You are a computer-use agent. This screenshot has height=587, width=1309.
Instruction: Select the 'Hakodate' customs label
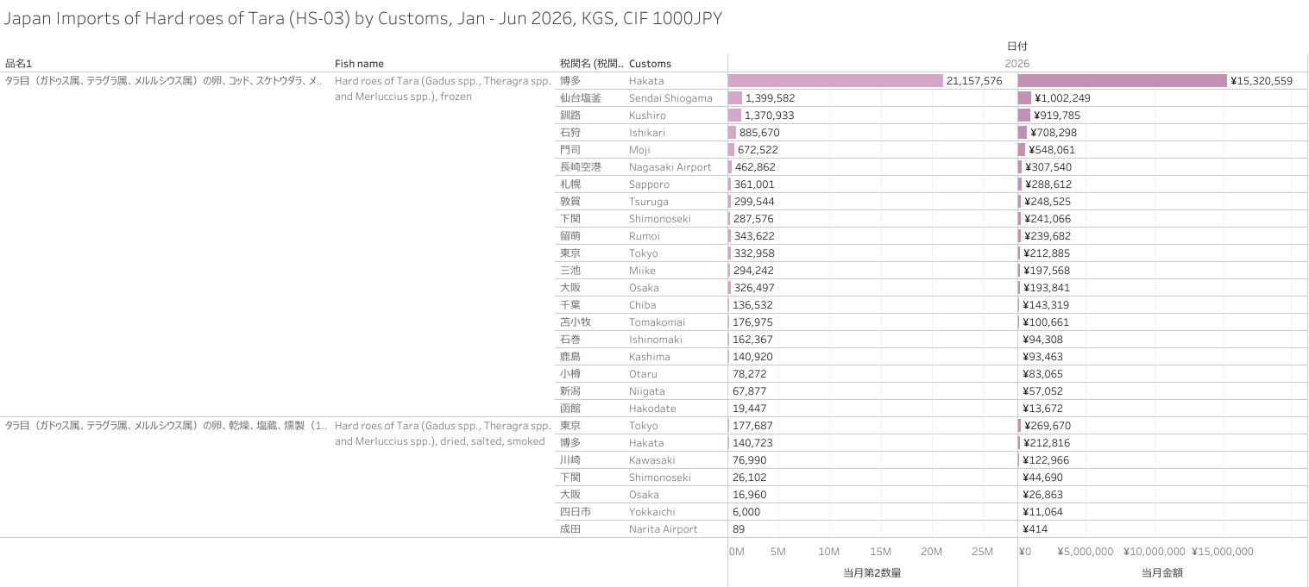(652, 408)
